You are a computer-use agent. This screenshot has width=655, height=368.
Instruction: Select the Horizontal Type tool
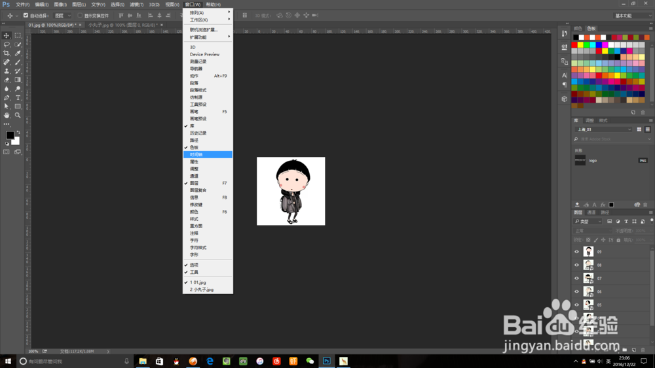[18, 97]
